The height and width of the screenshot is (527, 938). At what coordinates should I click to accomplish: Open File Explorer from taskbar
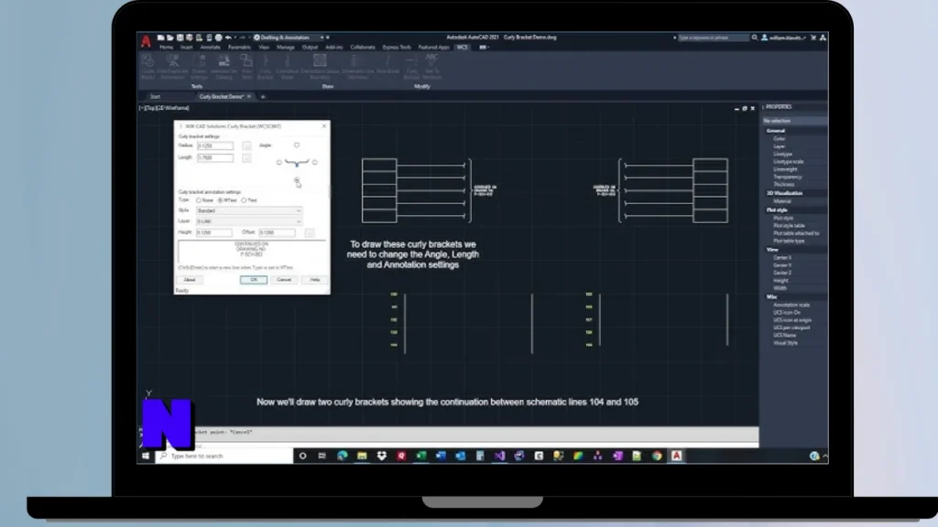[362, 456]
